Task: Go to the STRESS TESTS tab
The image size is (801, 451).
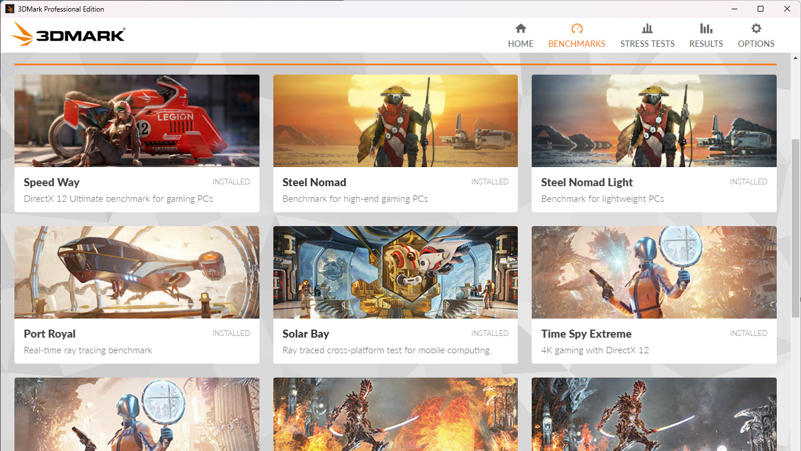Action: (x=647, y=43)
